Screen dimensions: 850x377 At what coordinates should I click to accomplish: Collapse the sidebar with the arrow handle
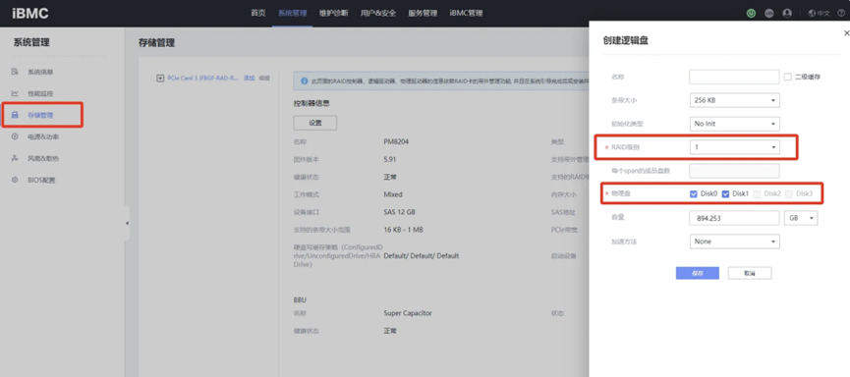click(x=127, y=223)
